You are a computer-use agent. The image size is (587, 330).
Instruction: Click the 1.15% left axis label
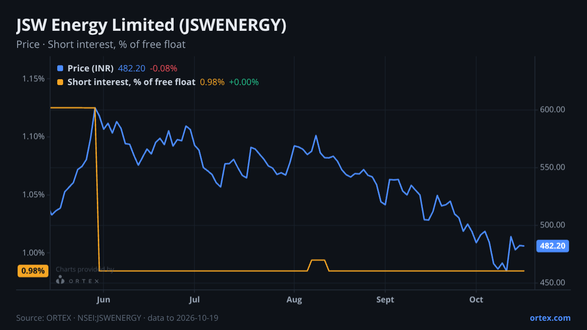click(x=34, y=79)
